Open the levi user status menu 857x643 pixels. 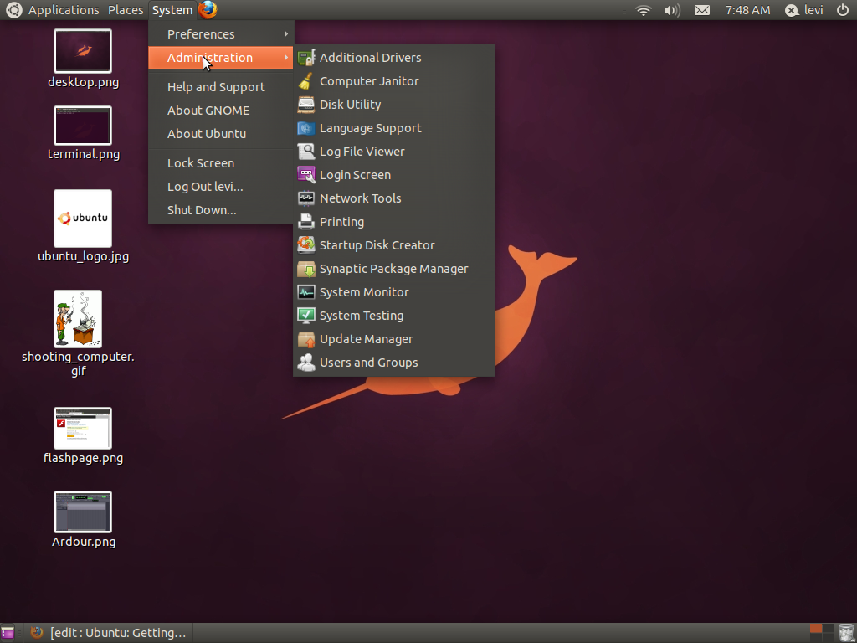[x=804, y=10]
